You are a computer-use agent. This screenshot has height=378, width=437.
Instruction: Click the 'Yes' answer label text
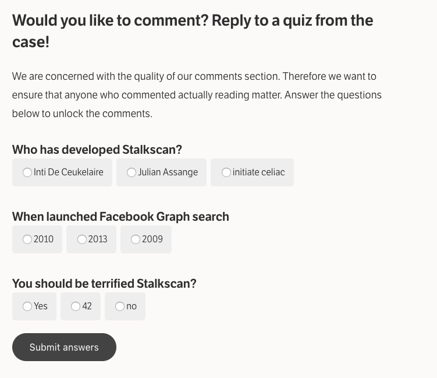click(41, 306)
